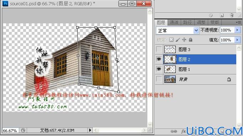Open the status bar document info triangle menu

pos(90,130)
